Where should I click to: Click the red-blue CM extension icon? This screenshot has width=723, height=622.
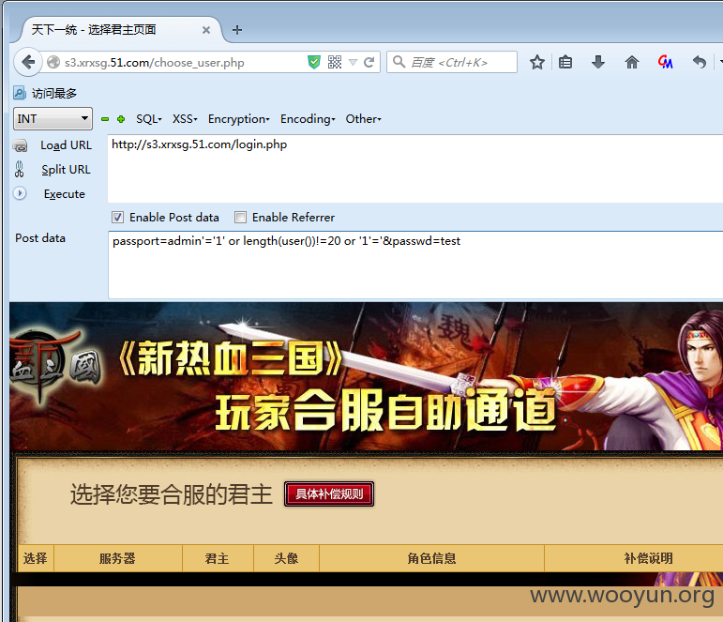click(666, 62)
